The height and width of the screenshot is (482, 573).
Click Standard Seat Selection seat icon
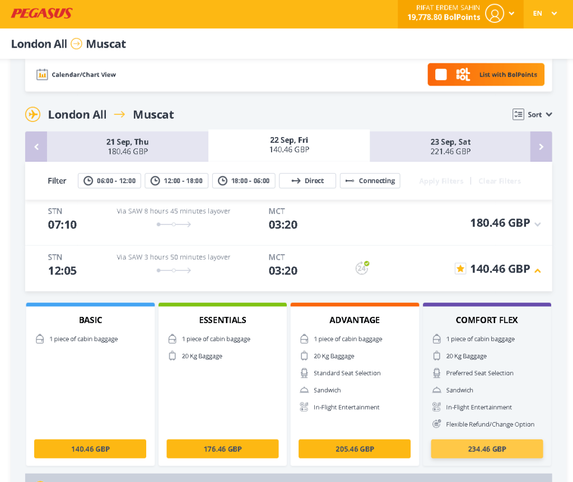304,373
